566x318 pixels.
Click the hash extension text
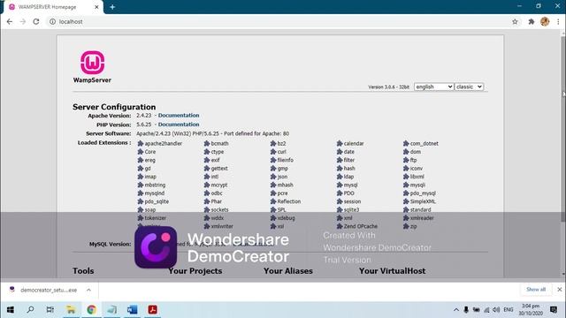[x=349, y=169]
